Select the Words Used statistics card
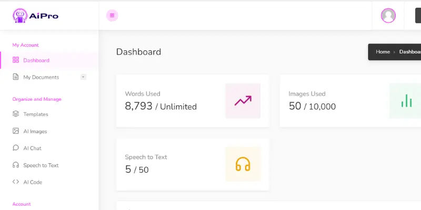 click(193, 101)
